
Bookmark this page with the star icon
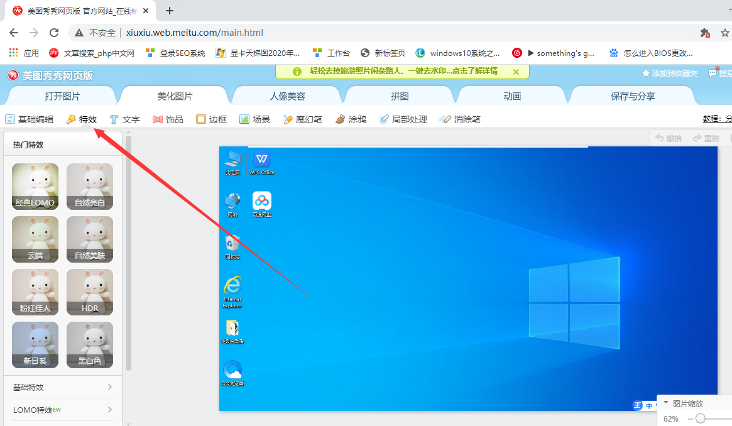point(725,33)
